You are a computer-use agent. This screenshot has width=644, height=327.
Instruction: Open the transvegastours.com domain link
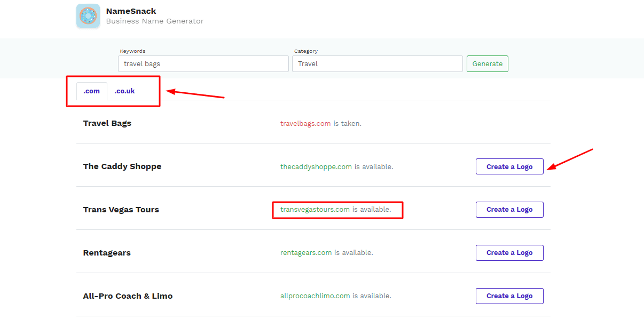(315, 210)
